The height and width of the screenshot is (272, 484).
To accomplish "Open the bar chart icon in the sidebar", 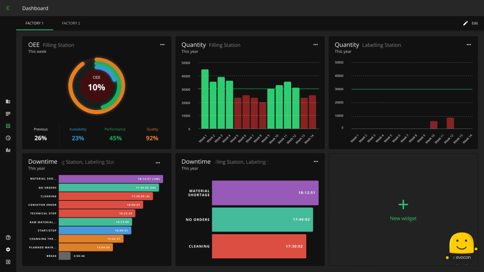I will [8, 150].
